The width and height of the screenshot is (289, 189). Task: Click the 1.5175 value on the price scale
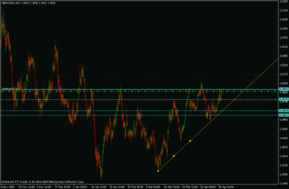(283, 74)
